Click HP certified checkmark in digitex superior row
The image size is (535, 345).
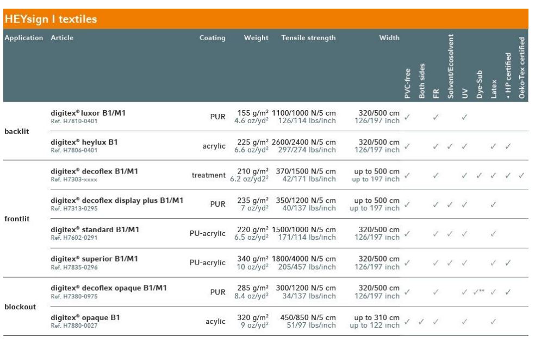coord(508,263)
